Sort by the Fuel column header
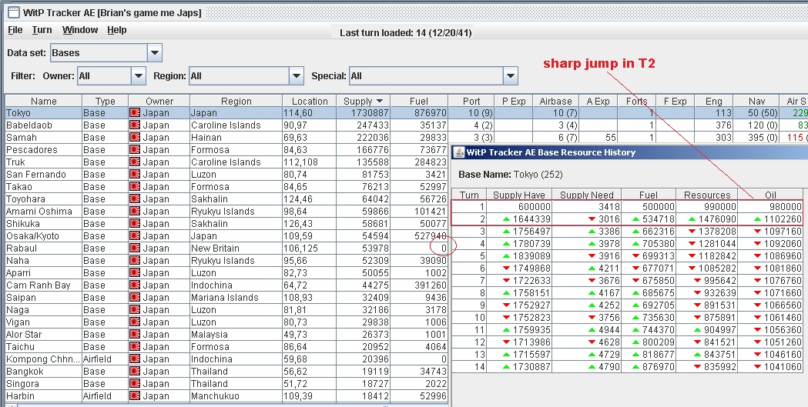Viewport: 808px width, 407px height. (x=419, y=101)
